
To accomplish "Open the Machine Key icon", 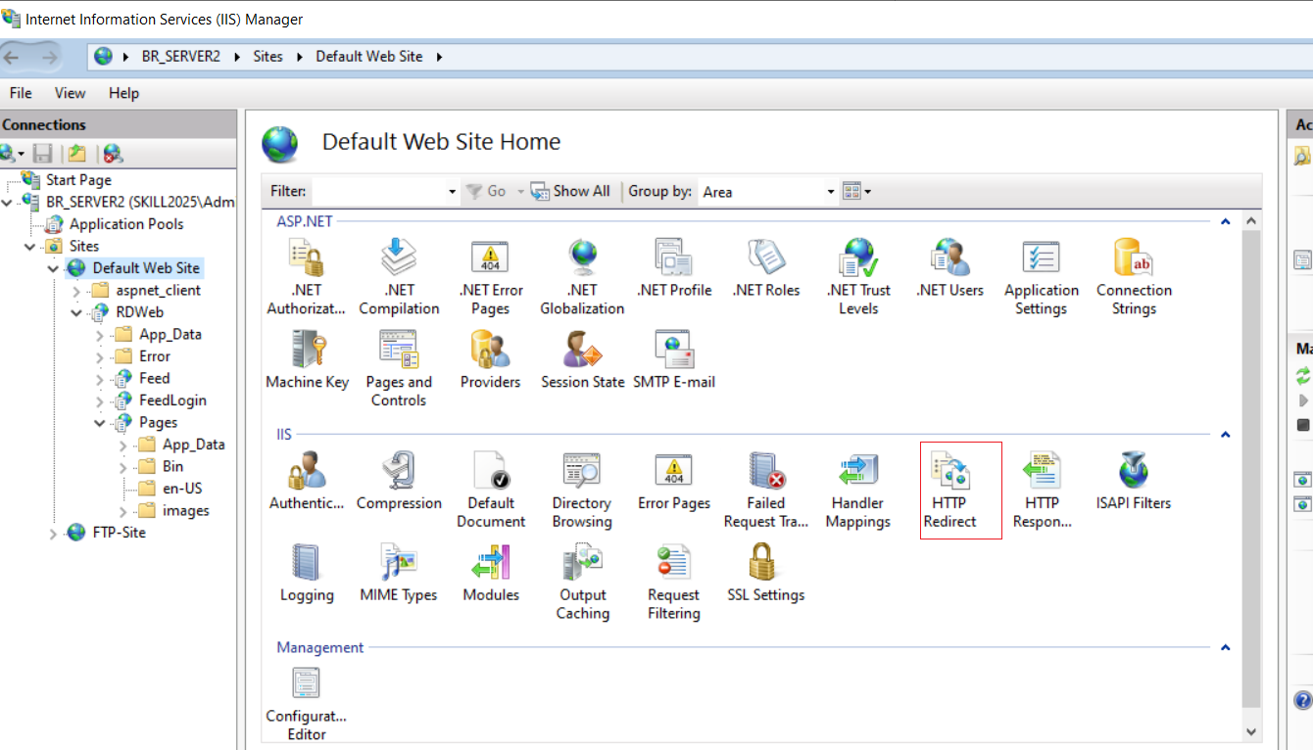I will tap(307, 360).
